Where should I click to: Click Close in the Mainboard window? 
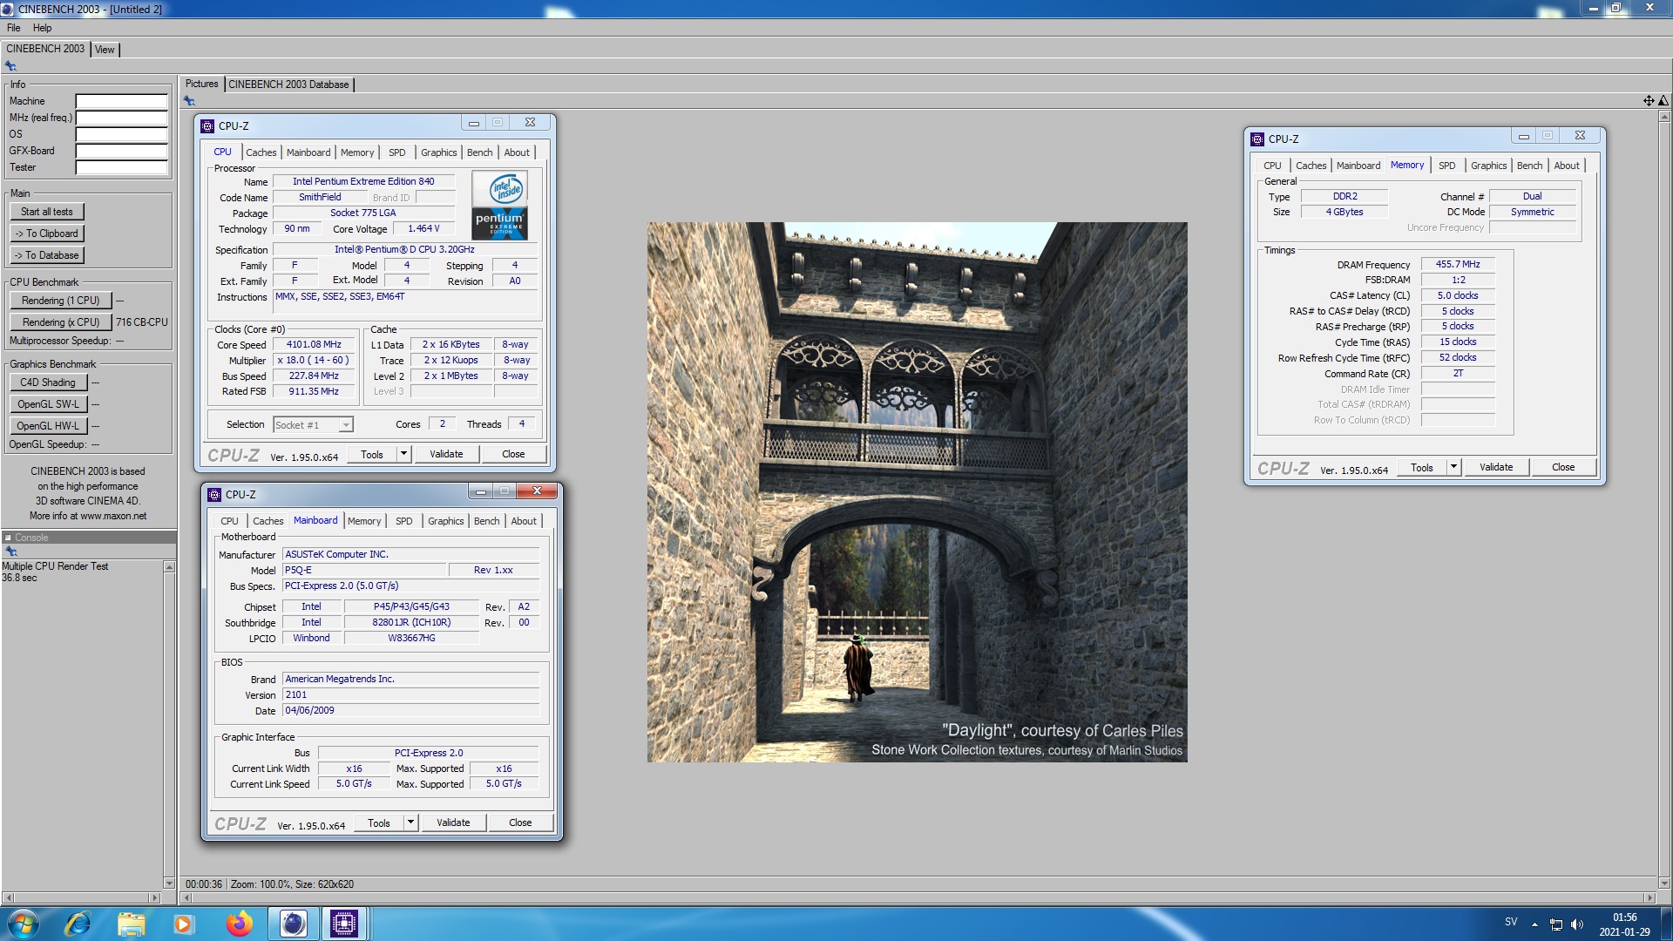[x=520, y=823]
